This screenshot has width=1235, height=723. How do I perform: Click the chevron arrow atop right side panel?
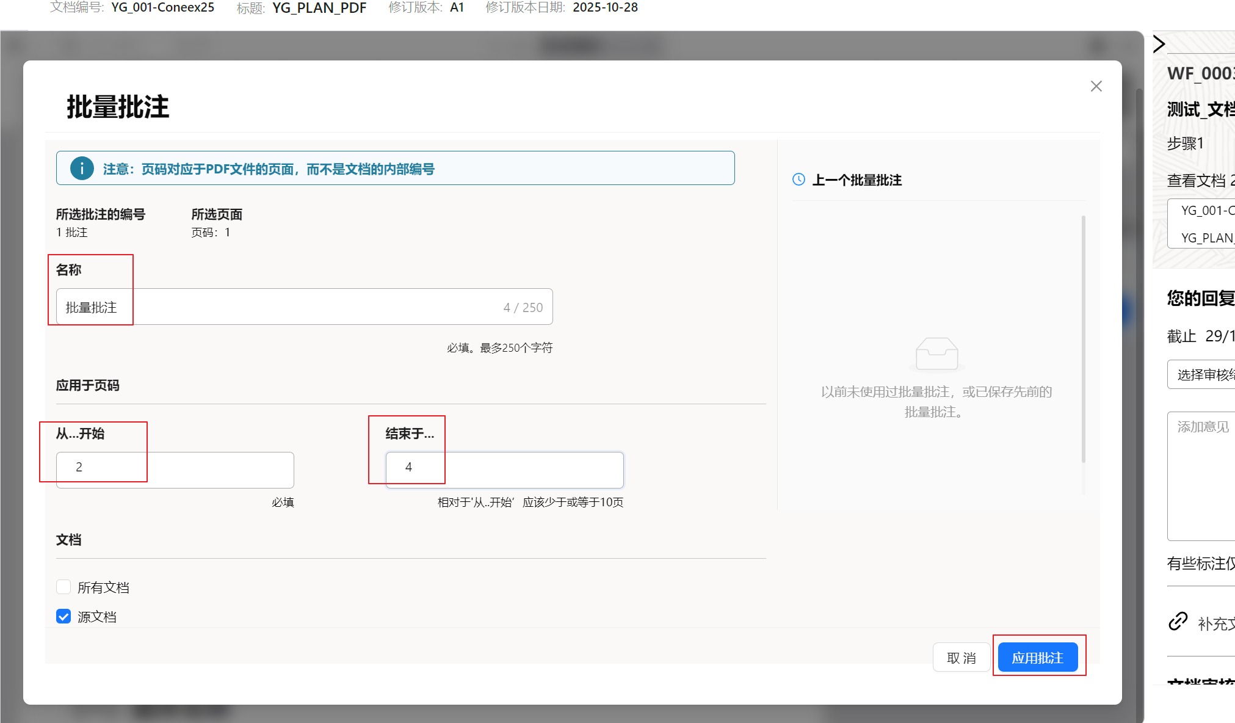tap(1159, 44)
